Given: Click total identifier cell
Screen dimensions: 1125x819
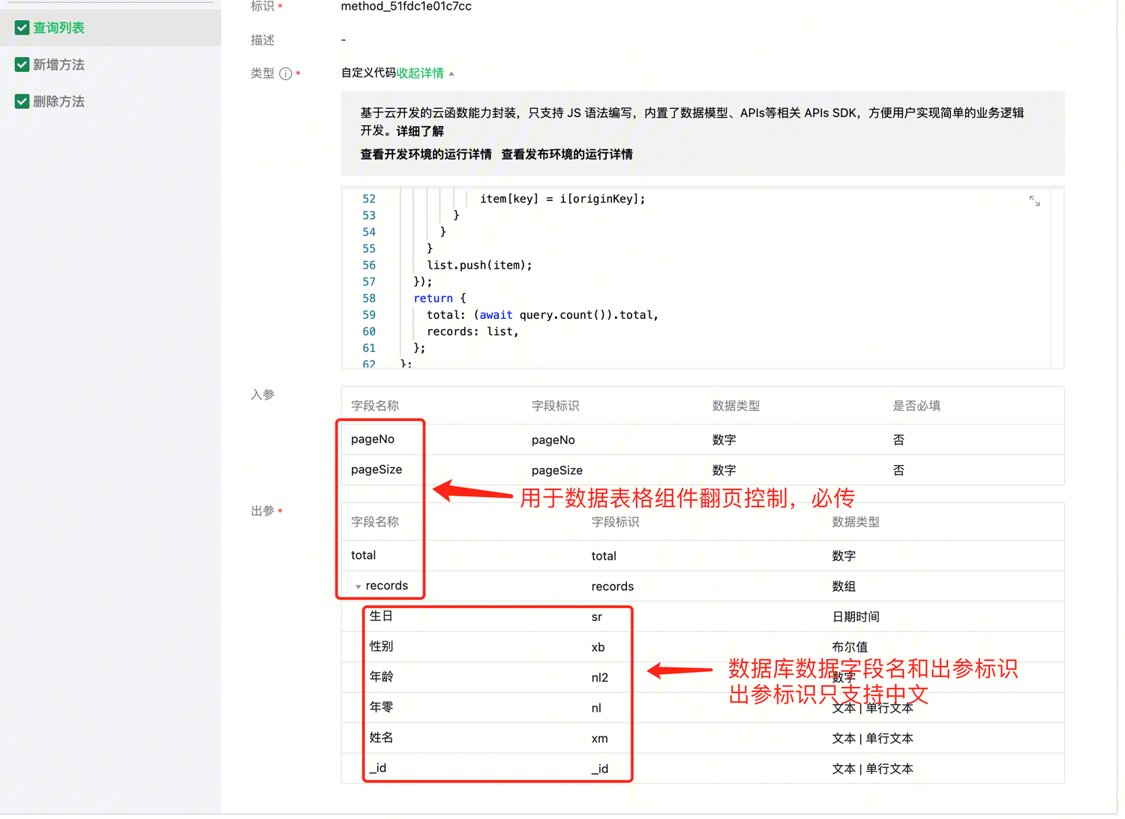Looking at the screenshot, I should click(x=604, y=556).
